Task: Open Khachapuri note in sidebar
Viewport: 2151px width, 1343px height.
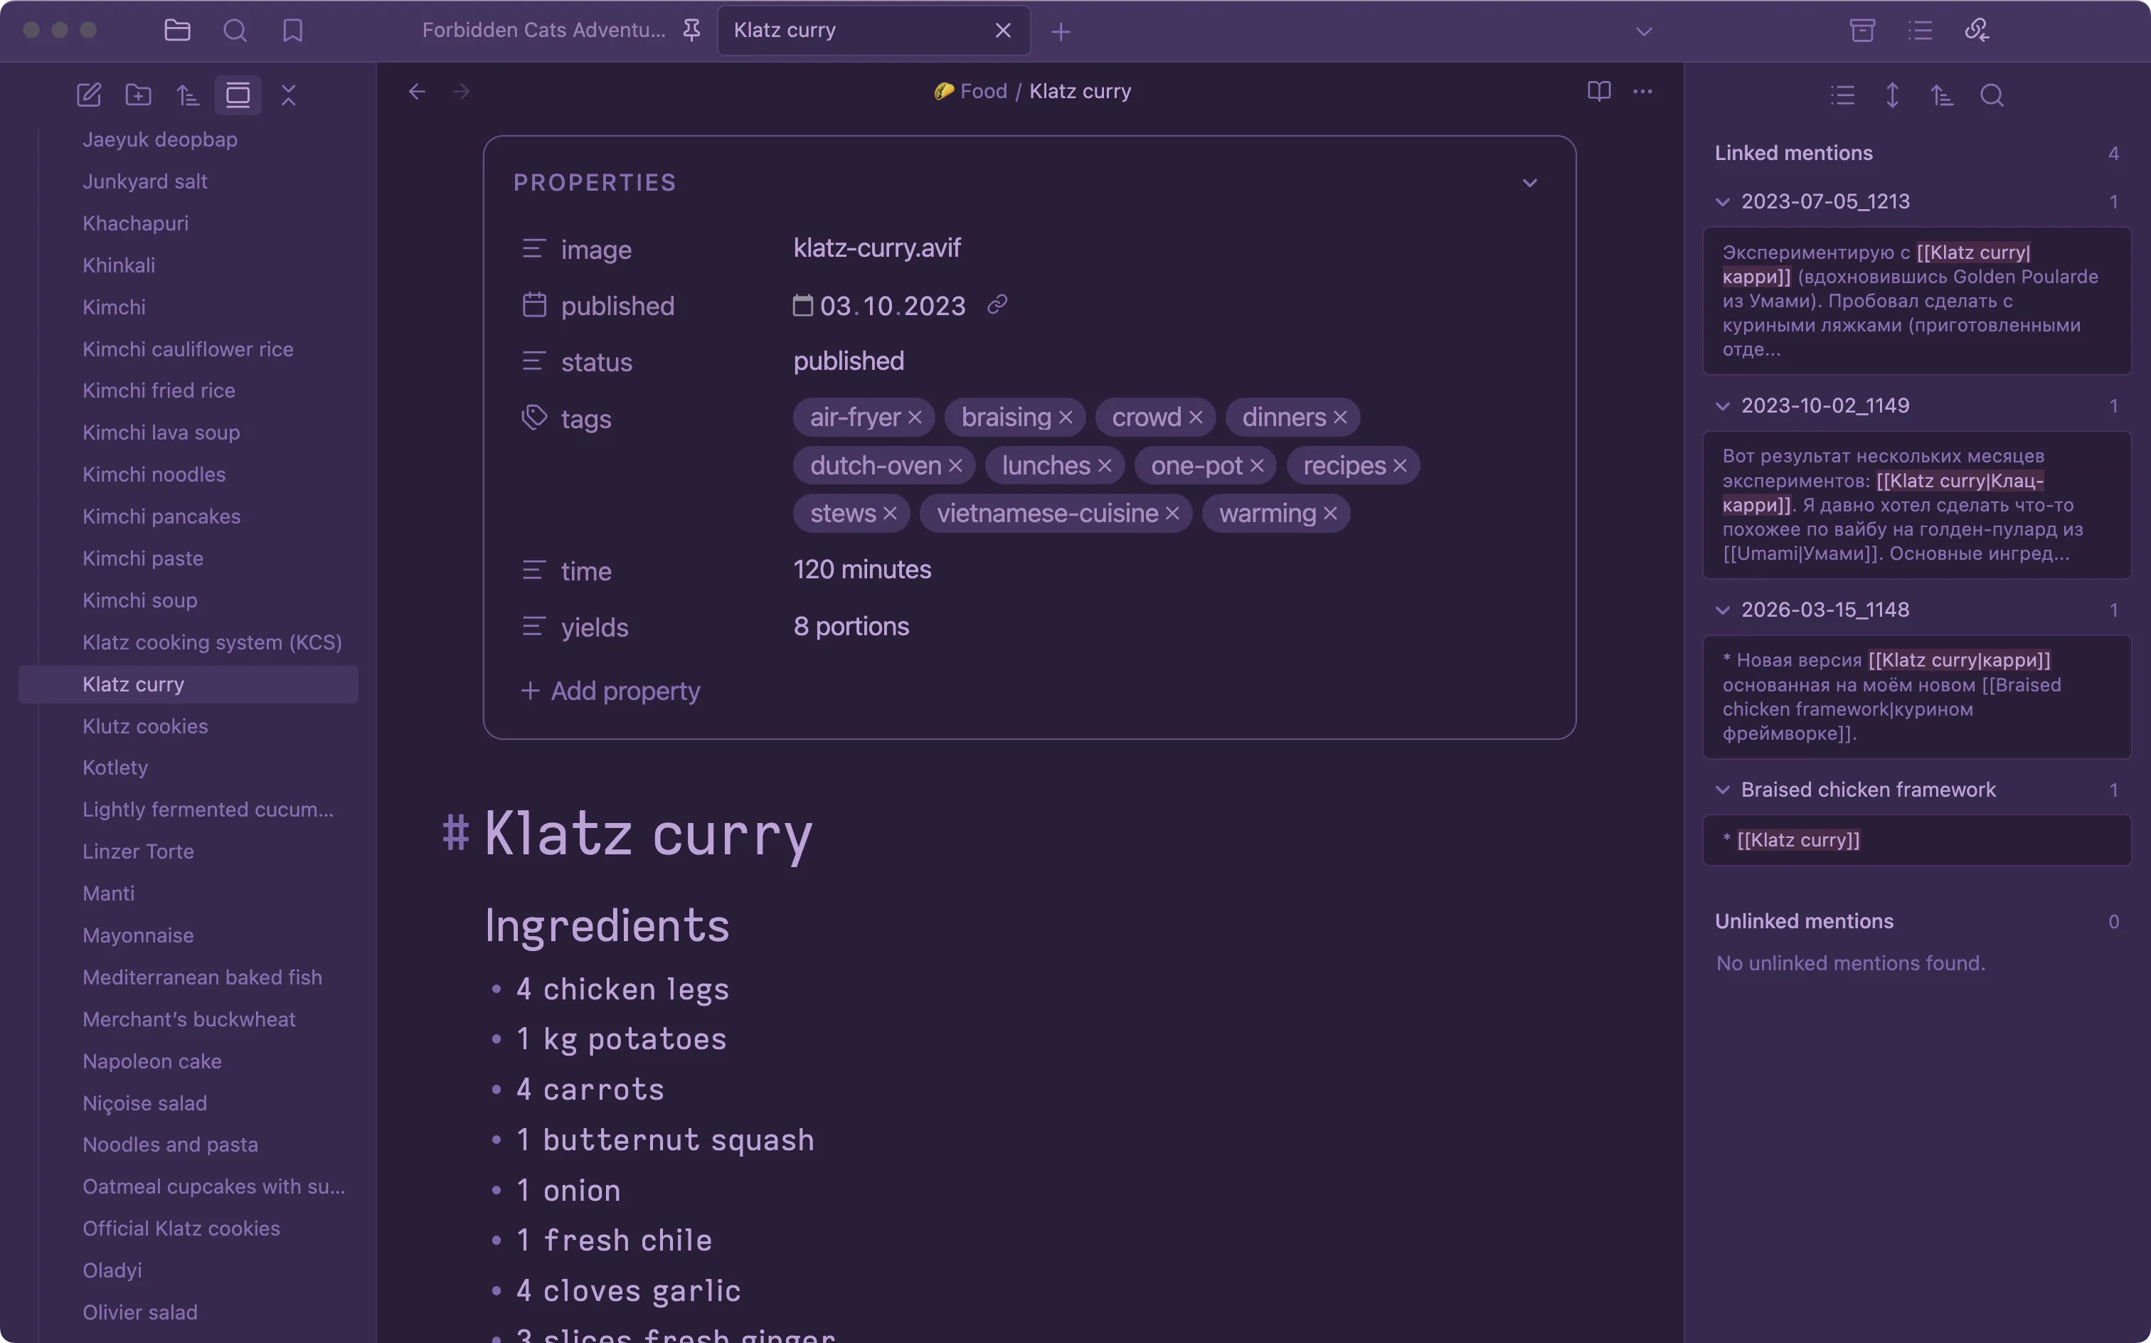Action: (x=136, y=223)
